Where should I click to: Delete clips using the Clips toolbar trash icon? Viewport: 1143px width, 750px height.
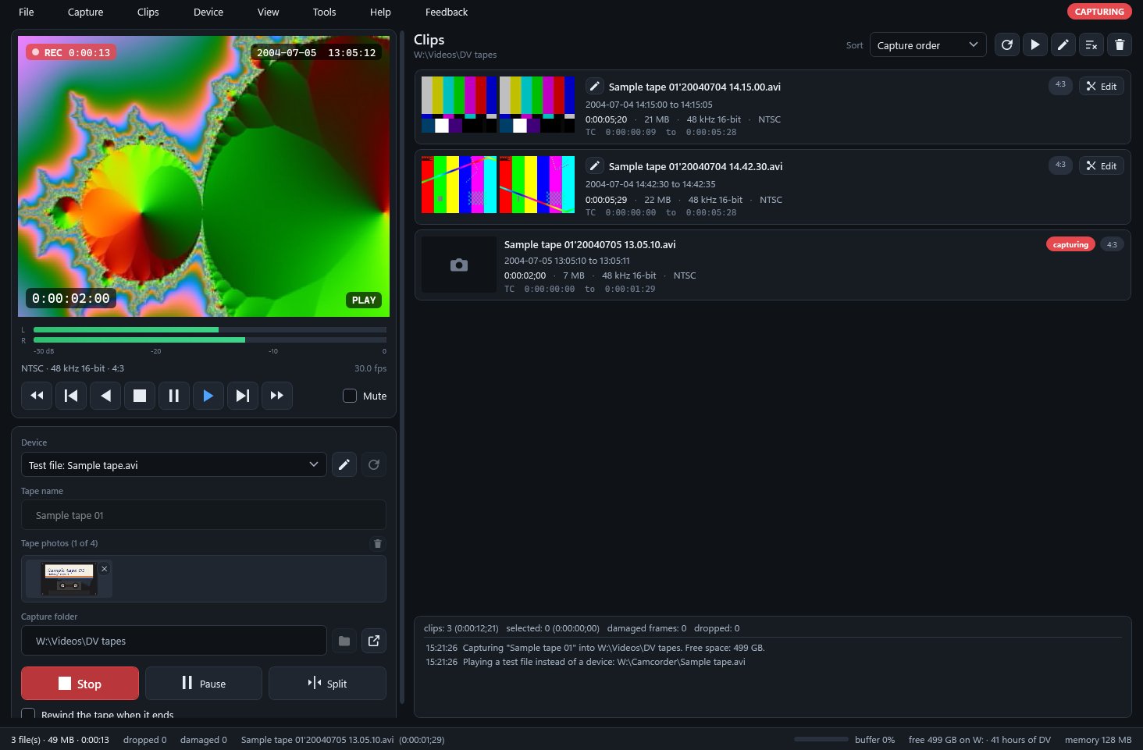[1120, 44]
